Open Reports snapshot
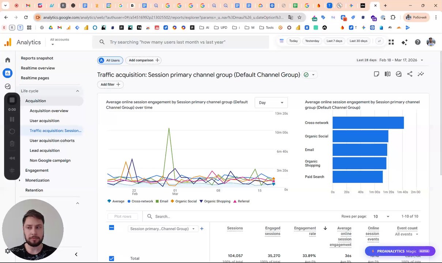 tap(37, 58)
